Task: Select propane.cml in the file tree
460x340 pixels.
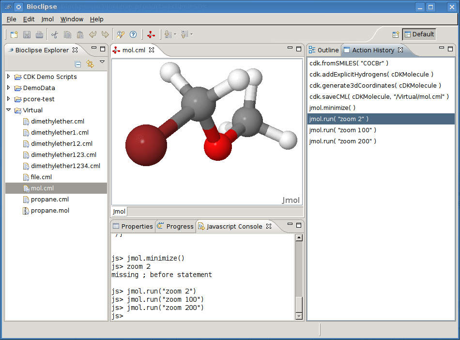Action: [x=49, y=200]
